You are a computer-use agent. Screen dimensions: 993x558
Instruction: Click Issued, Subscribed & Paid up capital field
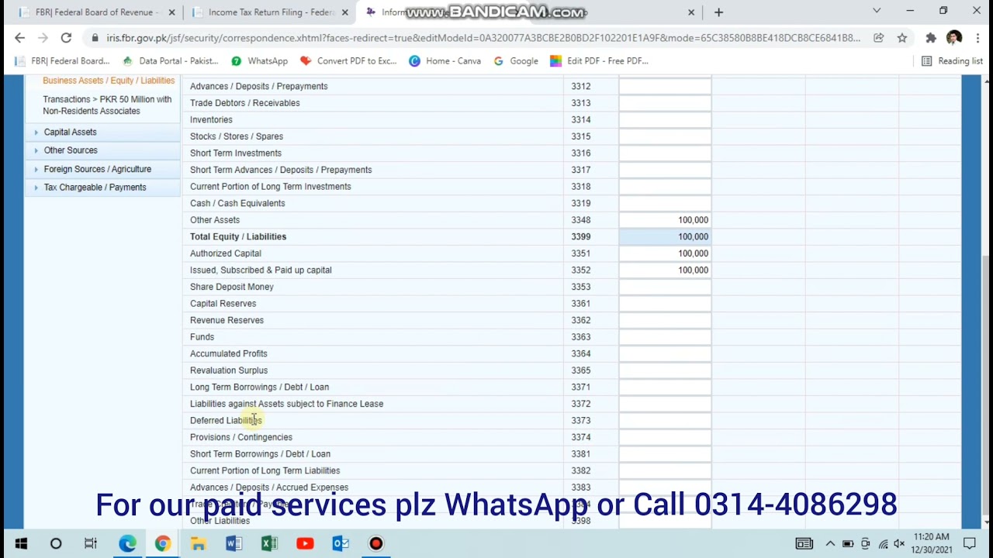click(x=665, y=270)
